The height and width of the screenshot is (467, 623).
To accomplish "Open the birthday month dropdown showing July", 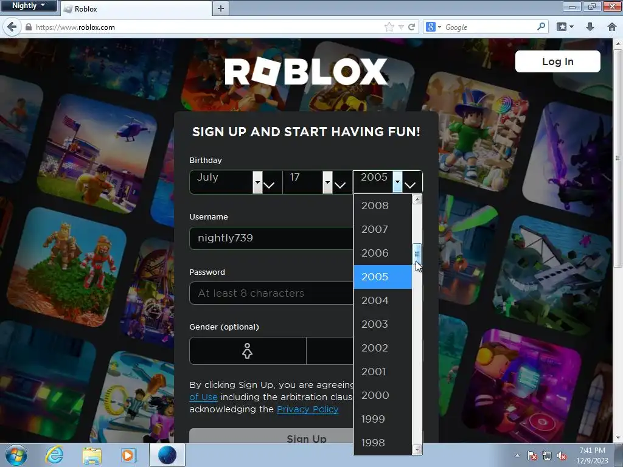I will (235, 182).
